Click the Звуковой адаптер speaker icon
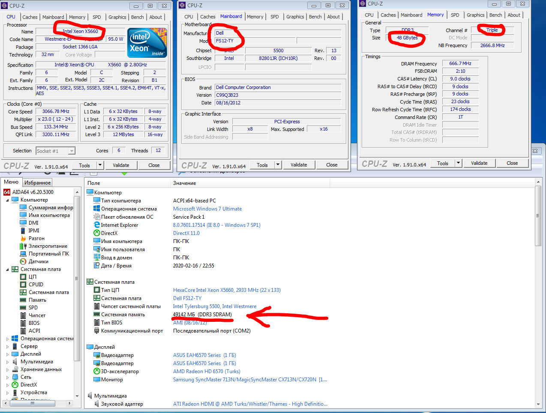 [97, 404]
